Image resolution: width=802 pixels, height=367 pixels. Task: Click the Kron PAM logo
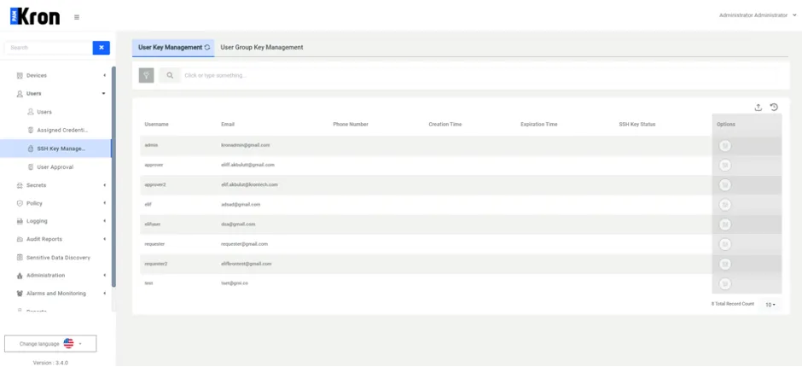pyautogui.click(x=35, y=16)
